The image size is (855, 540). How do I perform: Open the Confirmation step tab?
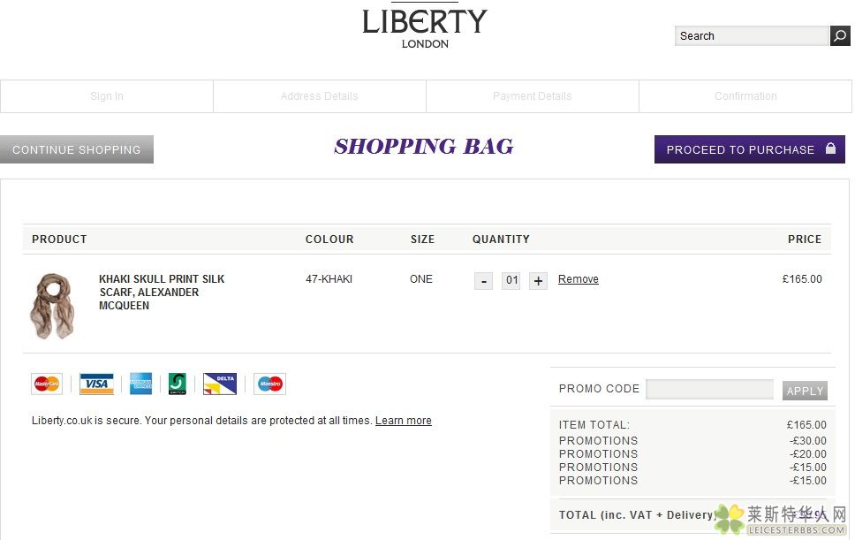click(745, 96)
